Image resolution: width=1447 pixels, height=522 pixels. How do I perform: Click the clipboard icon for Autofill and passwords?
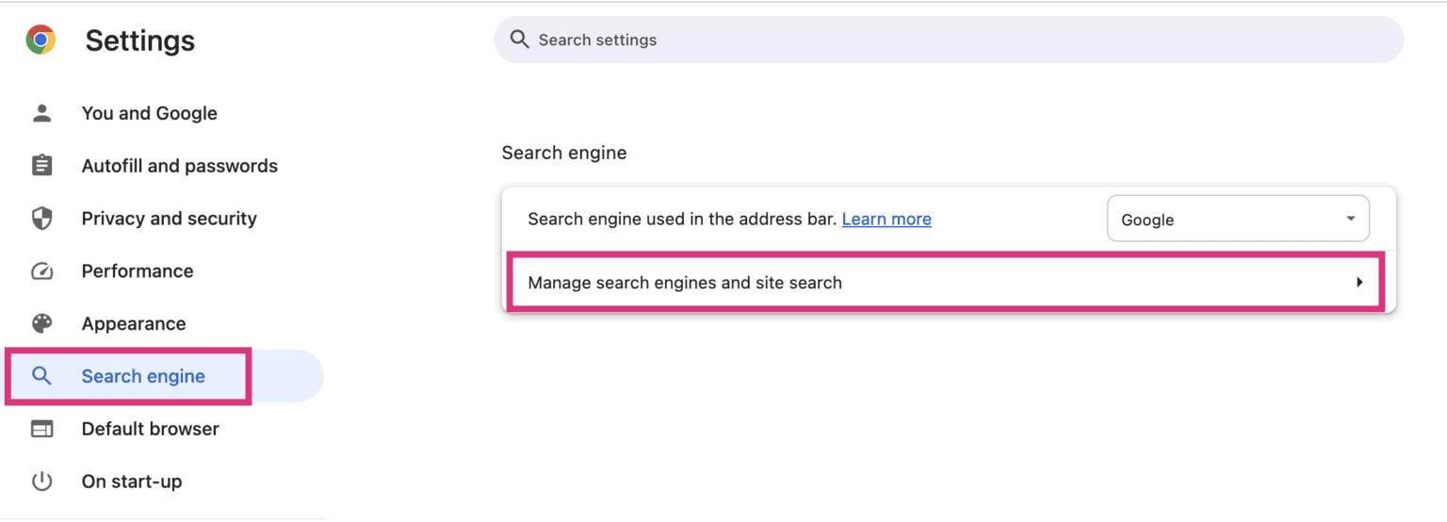point(41,166)
